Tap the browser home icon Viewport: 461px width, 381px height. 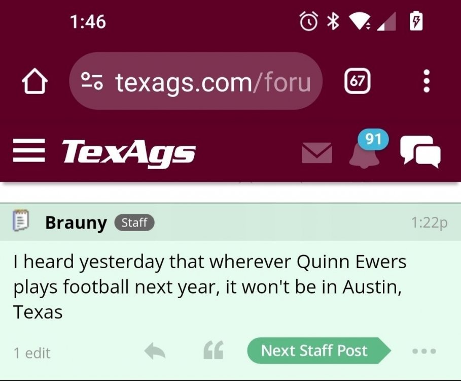(x=34, y=82)
